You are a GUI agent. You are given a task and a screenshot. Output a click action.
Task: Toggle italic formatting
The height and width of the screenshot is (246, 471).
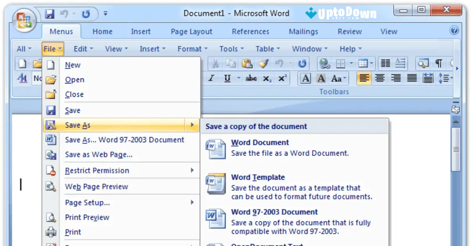(211, 78)
